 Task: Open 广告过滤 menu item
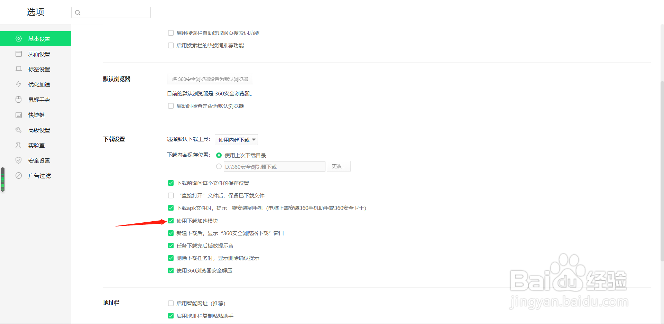pos(36,176)
